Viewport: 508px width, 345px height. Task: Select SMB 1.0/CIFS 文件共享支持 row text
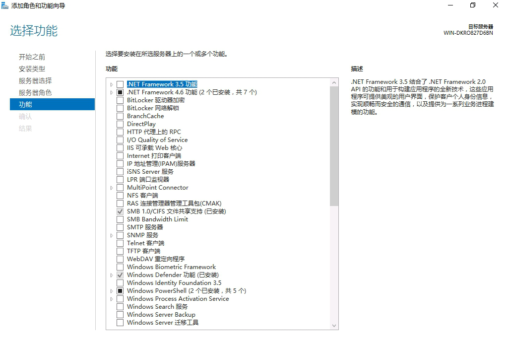(x=176, y=211)
